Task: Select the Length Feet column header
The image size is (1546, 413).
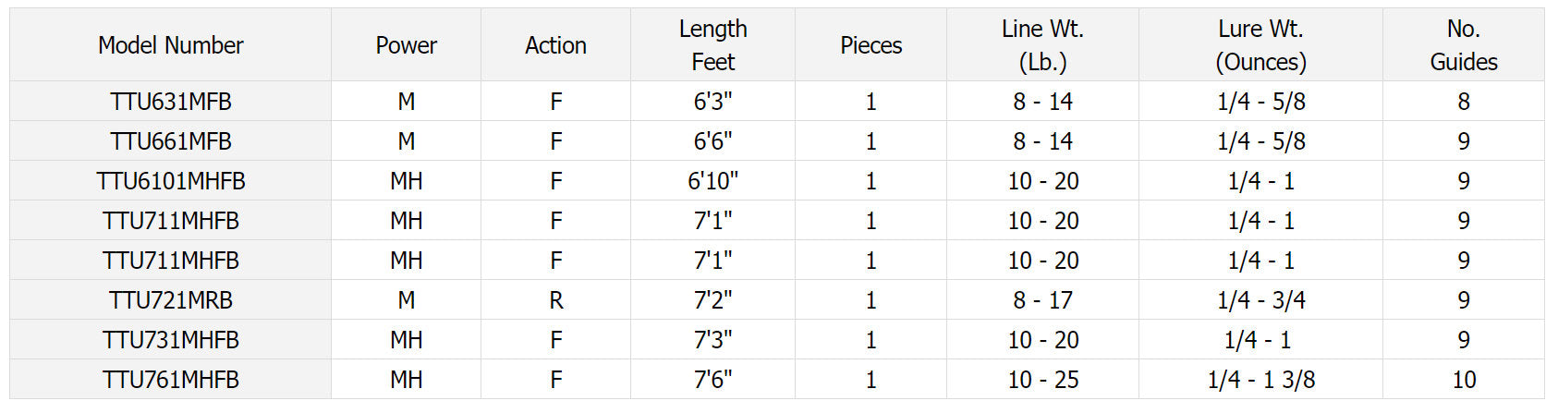Action: click(x=712, y=45)
